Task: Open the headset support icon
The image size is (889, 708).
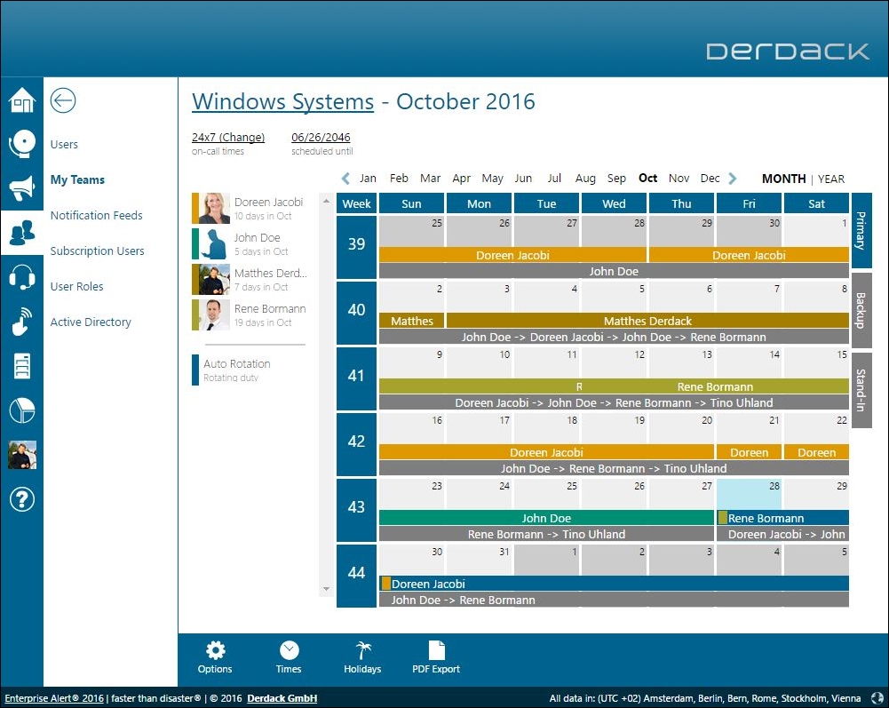Action: [x=21, y=277]
